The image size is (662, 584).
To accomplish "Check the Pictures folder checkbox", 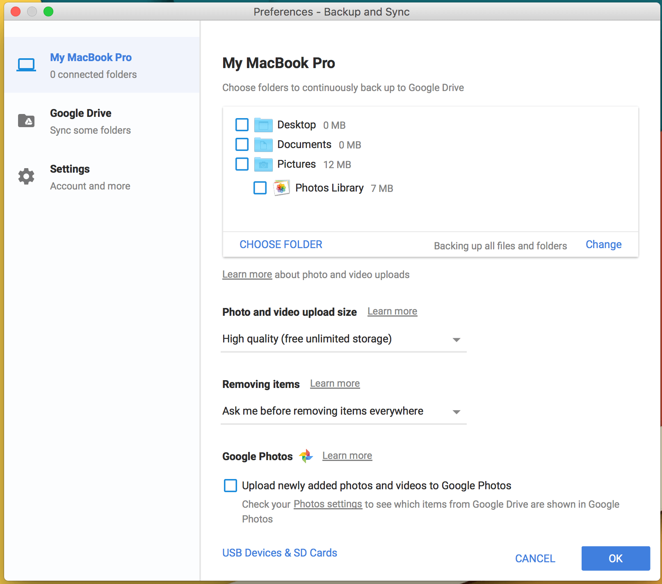I will 242,164.
